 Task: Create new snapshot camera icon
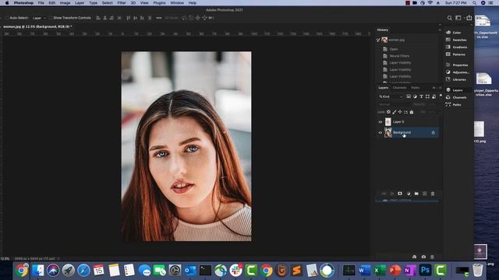[x=423, y=257]
